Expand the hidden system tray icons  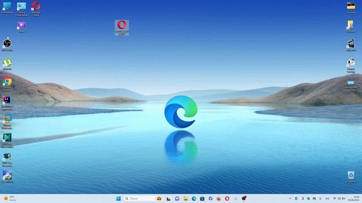point(290,198)
